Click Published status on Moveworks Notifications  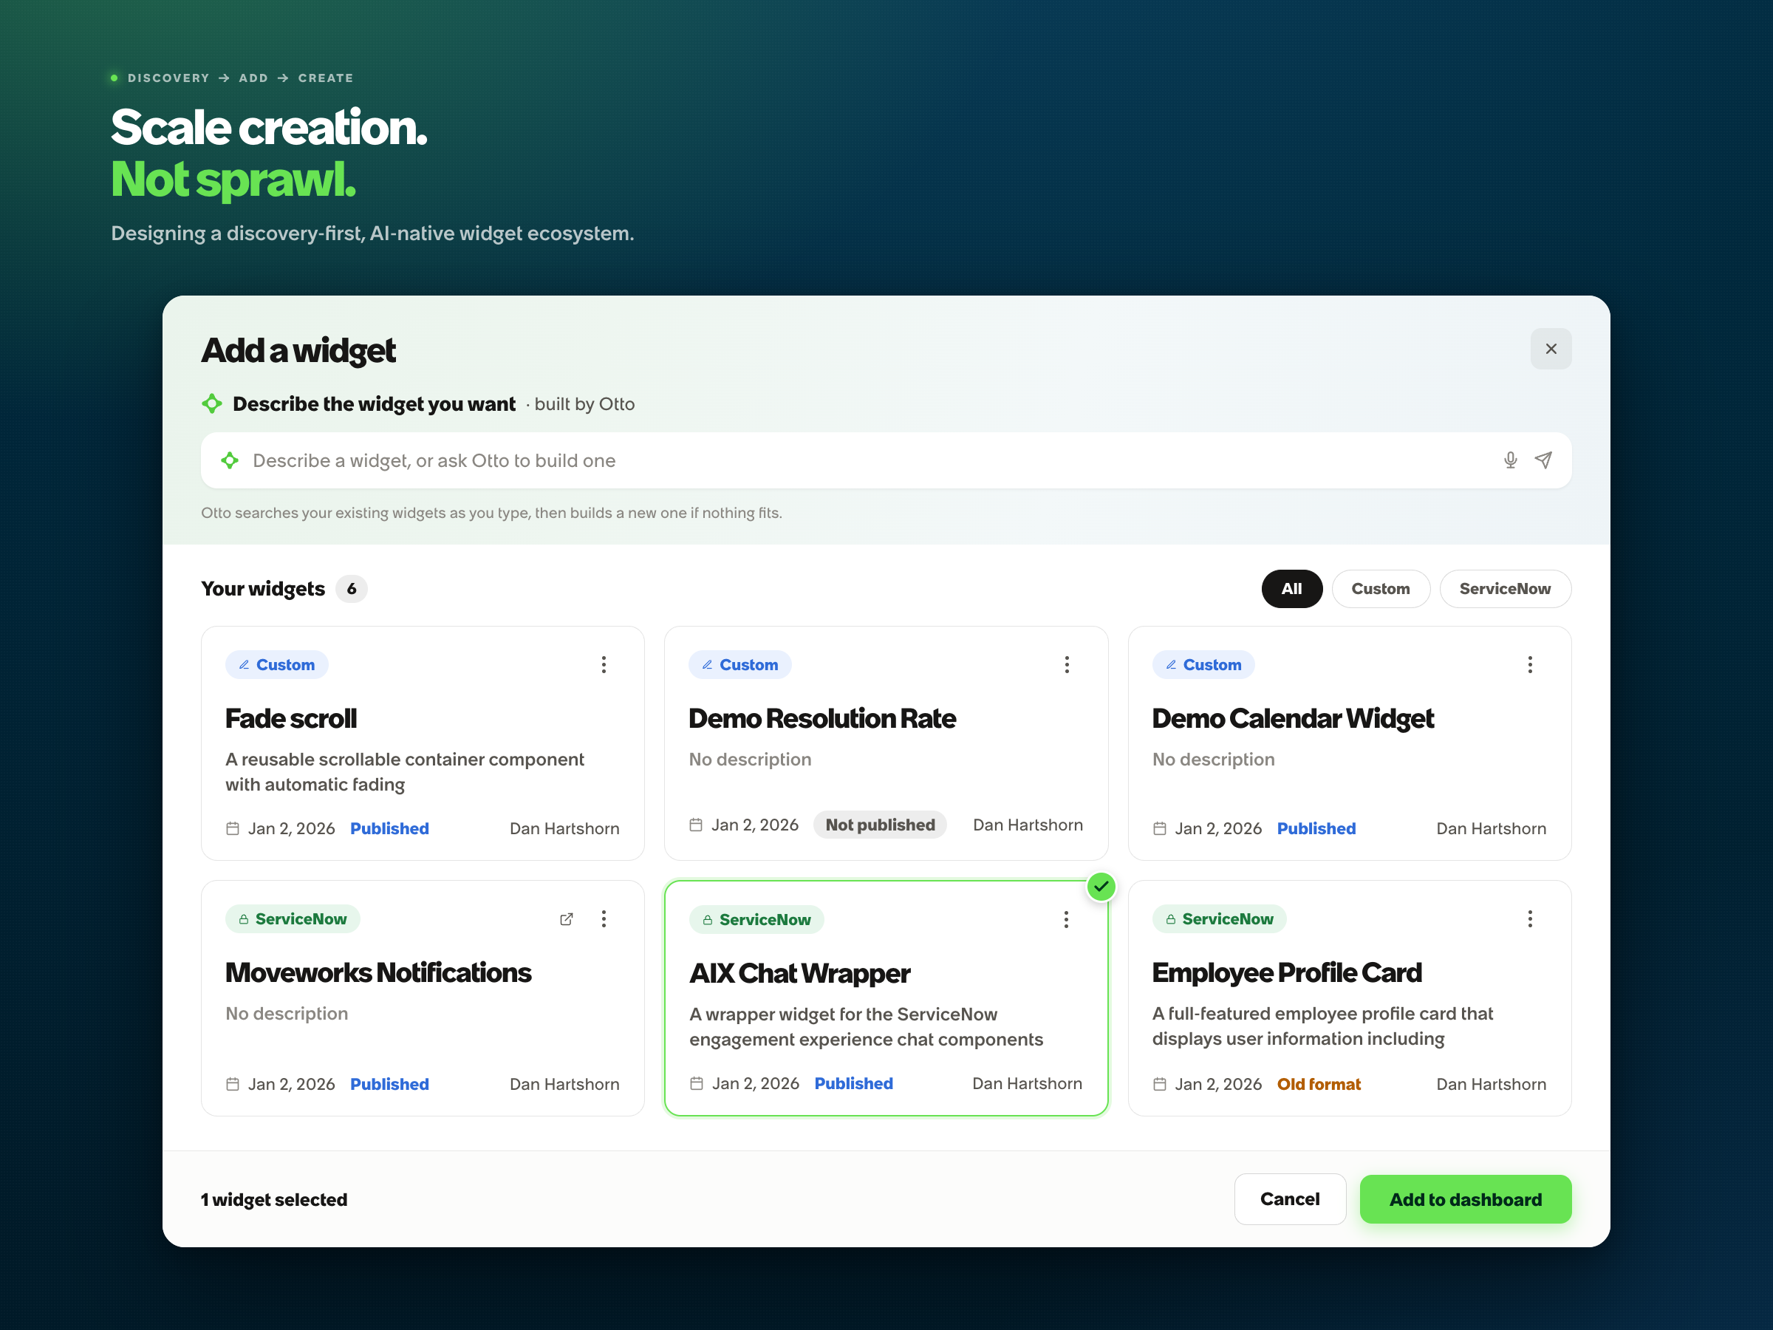(389, 1084)
